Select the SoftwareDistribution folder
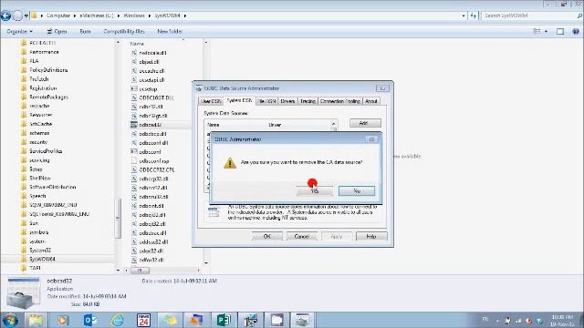 click(x=53, y=187)
